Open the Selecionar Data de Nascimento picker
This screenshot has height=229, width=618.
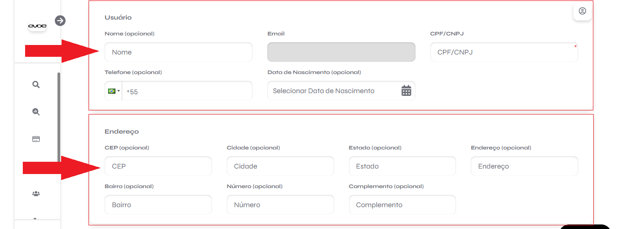pyautogui.click(x=341, y=91)
